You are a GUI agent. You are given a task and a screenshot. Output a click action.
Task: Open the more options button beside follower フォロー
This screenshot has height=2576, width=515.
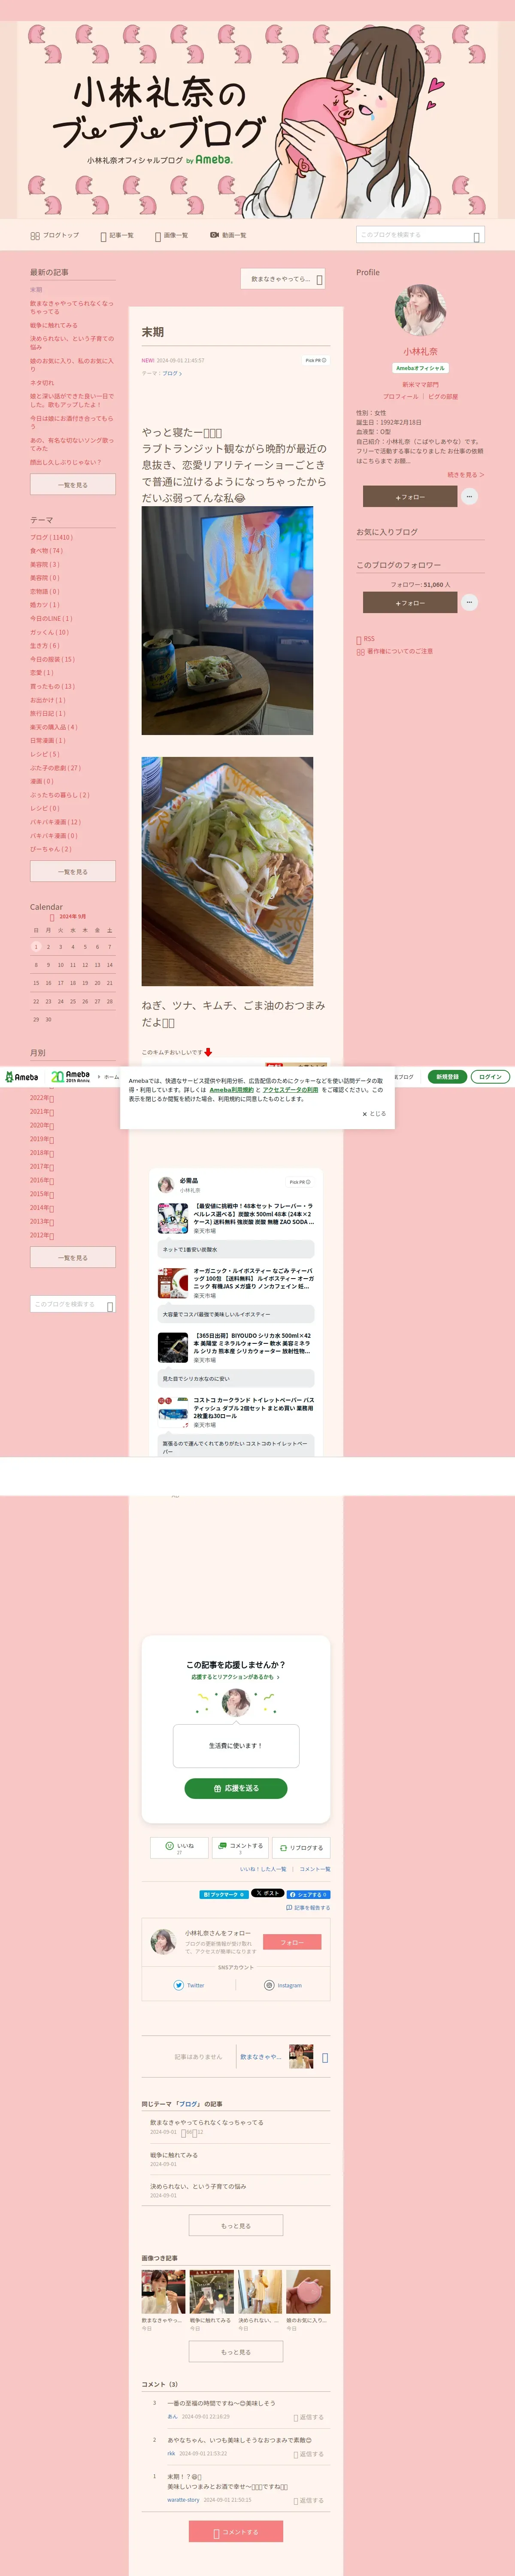(x=469, y=602)
